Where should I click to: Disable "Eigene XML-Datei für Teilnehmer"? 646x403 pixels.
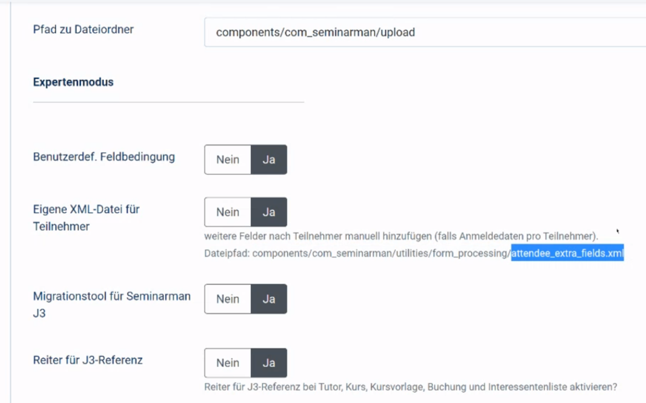tap(227, 212)
